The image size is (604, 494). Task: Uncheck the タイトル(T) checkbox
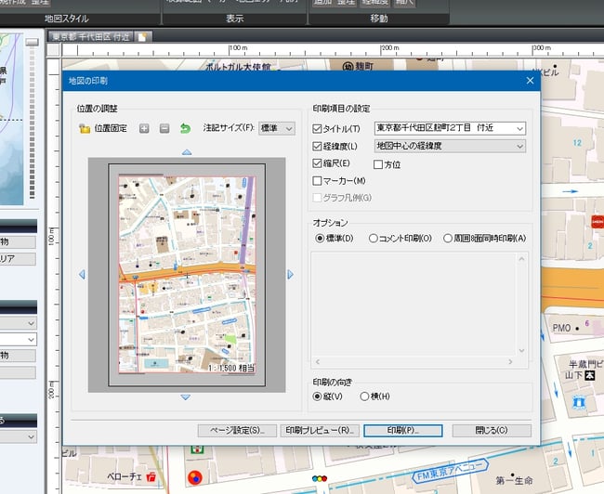[318, 128]
